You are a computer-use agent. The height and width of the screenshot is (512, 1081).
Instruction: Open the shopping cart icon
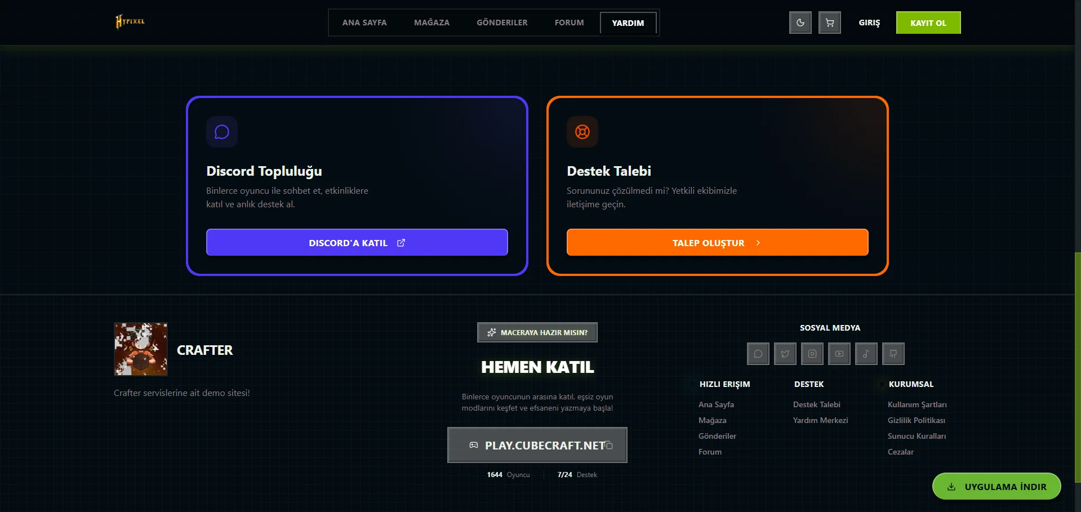(x=829, y=23)
